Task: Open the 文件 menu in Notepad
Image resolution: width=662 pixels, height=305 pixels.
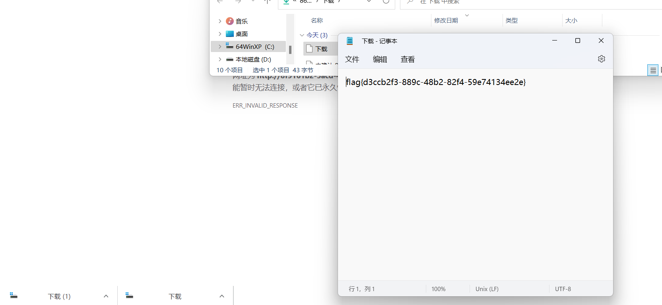Action: [x=352, y=59]
